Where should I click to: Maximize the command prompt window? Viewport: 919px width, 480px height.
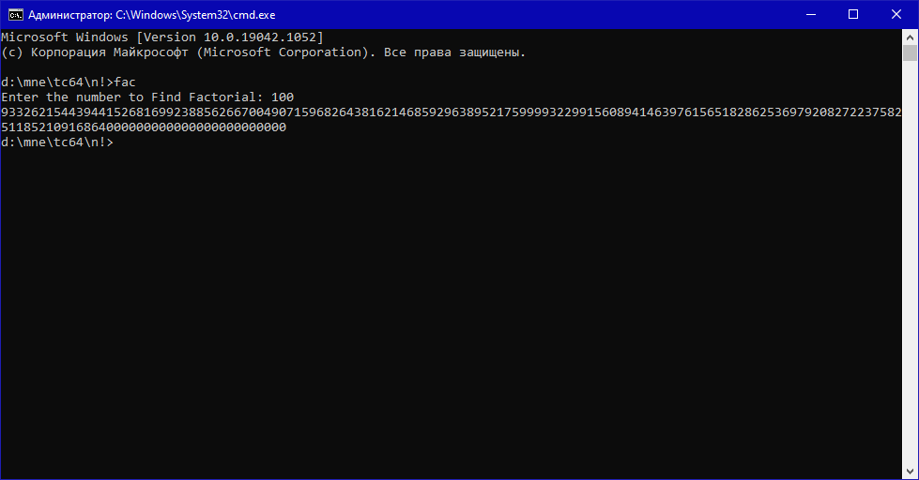[x=853, y=15]
